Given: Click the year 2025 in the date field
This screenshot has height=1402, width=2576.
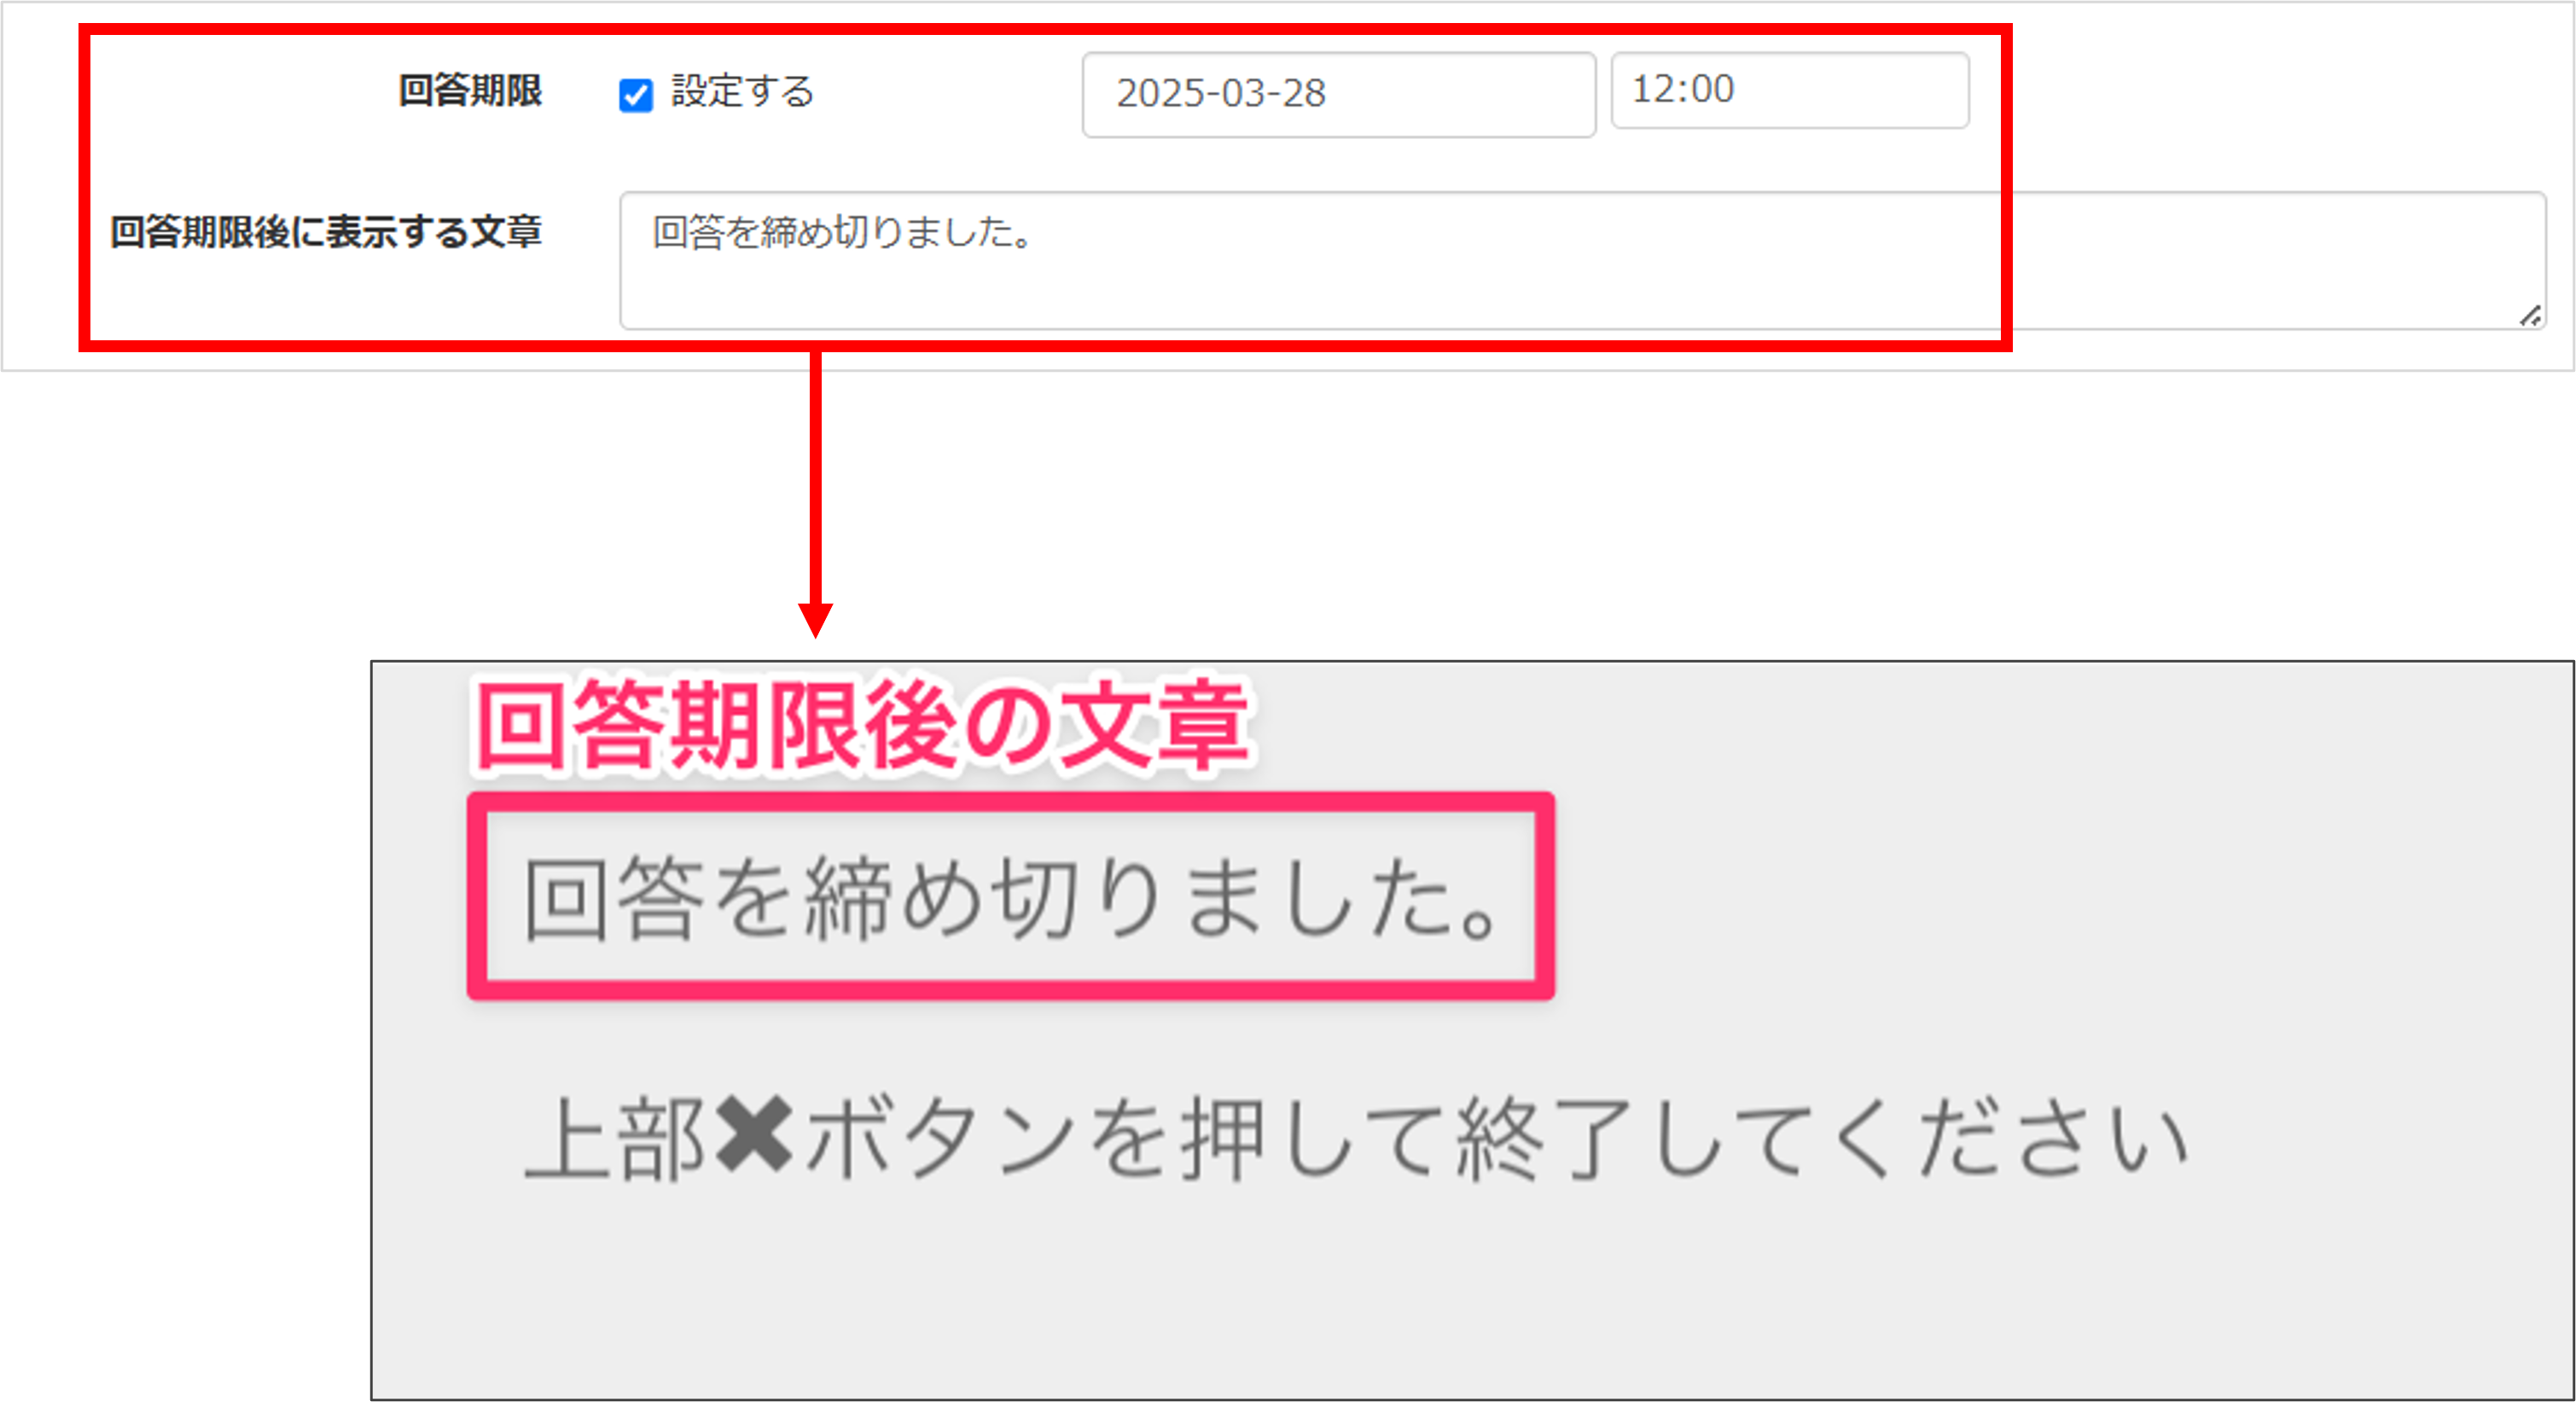Looking at the screenshot, I should pos(1160,93).
